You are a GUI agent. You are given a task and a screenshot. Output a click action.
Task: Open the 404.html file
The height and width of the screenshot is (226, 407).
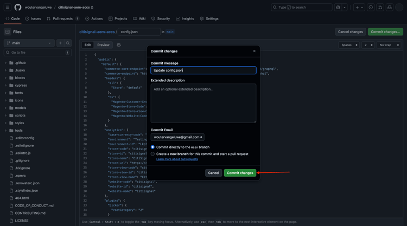click(22, 198)
